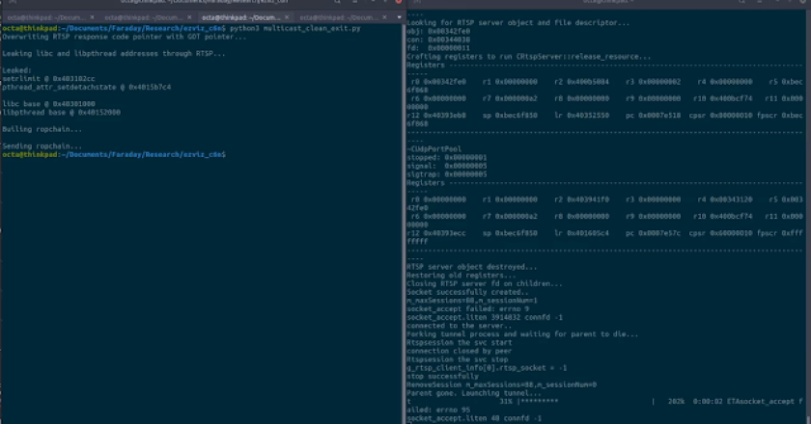Click the 'Building ropchain...' output line
The width and height of the screenshot is (811, 424).
[x=42, y=128]
